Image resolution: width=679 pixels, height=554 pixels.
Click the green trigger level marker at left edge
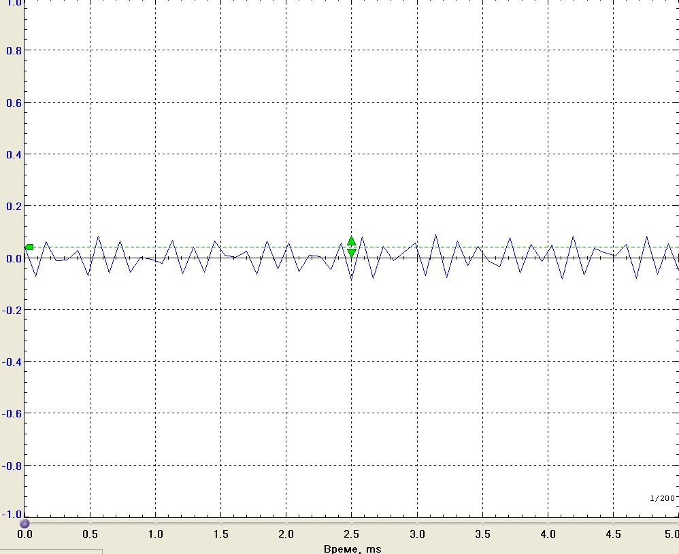[29, 247]
